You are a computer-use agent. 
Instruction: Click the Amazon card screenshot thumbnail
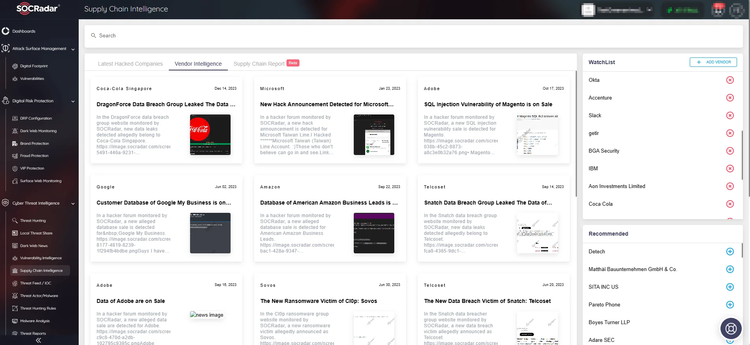coord(374,233)
